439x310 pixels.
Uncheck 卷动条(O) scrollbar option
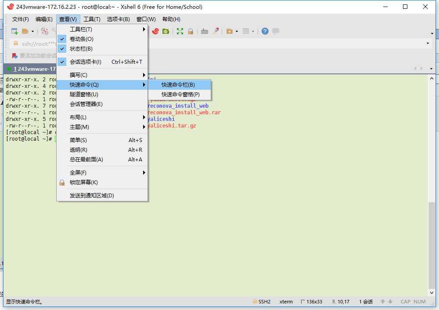pyautogui.click(x=102, y=39)
